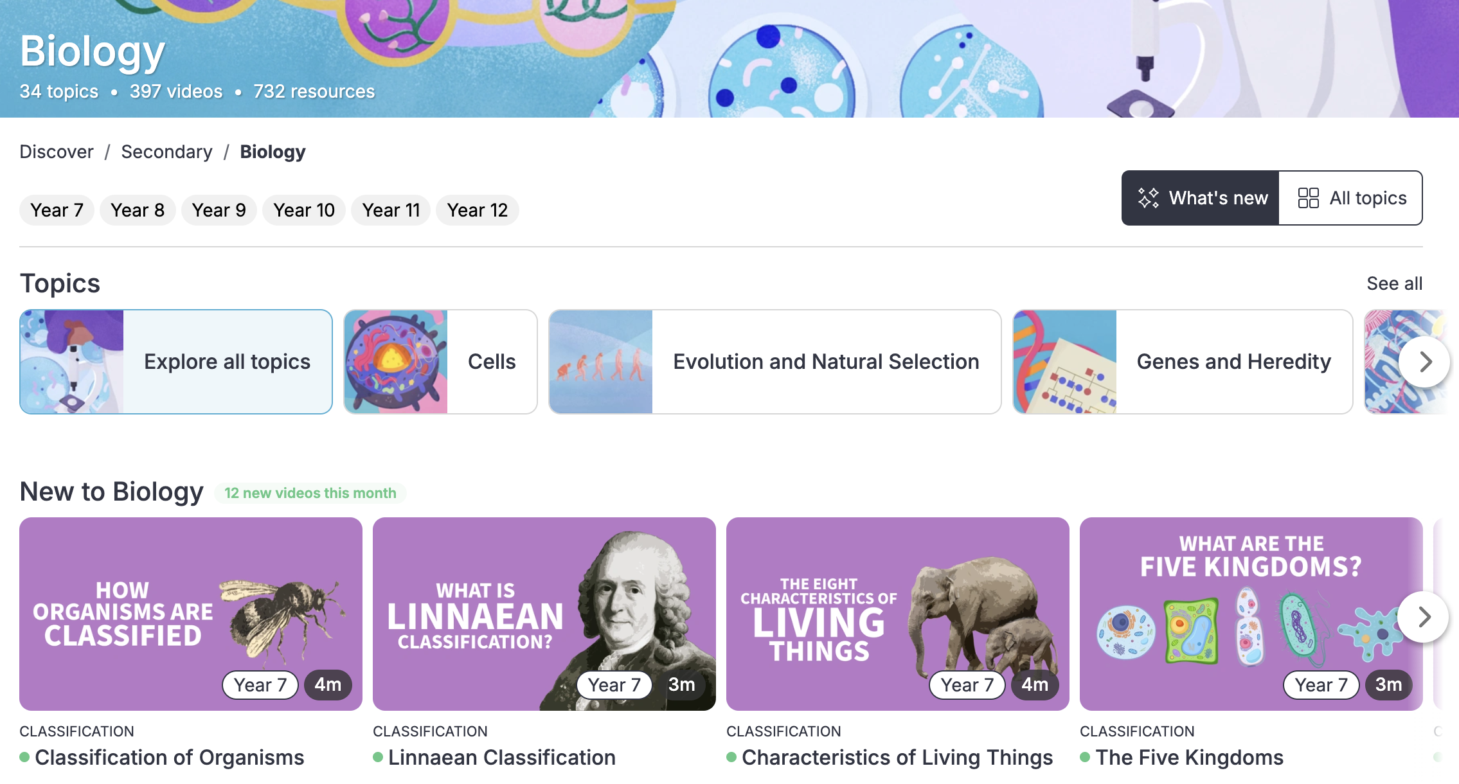1459x784 pixels.
Task: Play the How Organisms Are Classified thumbnail
Action: point(190,614)
